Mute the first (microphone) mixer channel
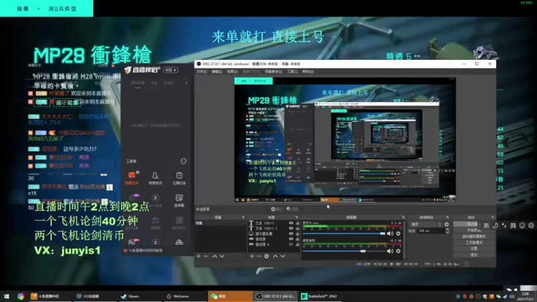 point(390,234)
